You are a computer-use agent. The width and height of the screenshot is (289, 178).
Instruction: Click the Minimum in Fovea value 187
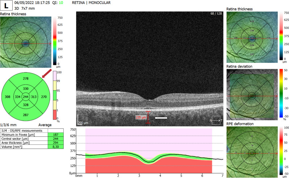pos(56,135)
